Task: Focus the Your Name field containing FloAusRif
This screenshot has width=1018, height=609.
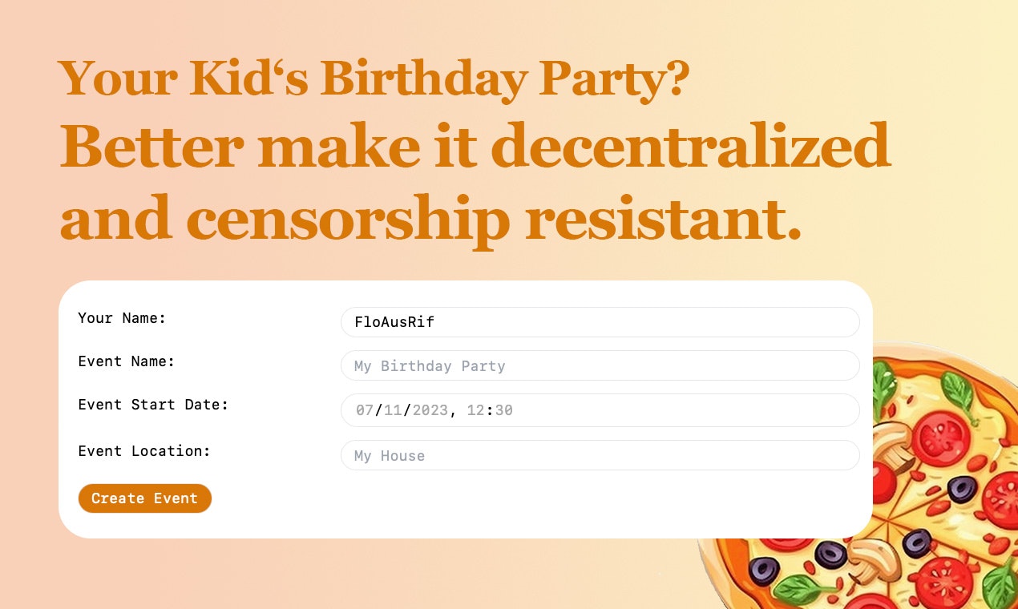Action: point(600,322)
